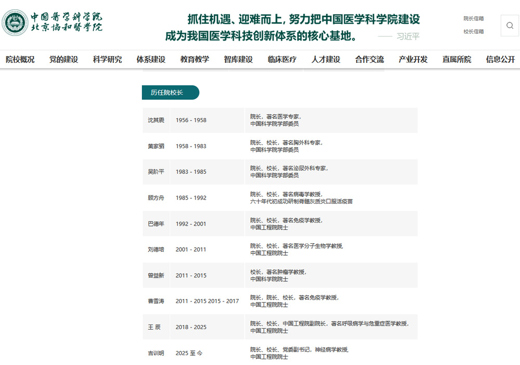Click the term "2001 - 2011"
The width and height of the screenshot is (520, 365).
click(x=191, y=249)
